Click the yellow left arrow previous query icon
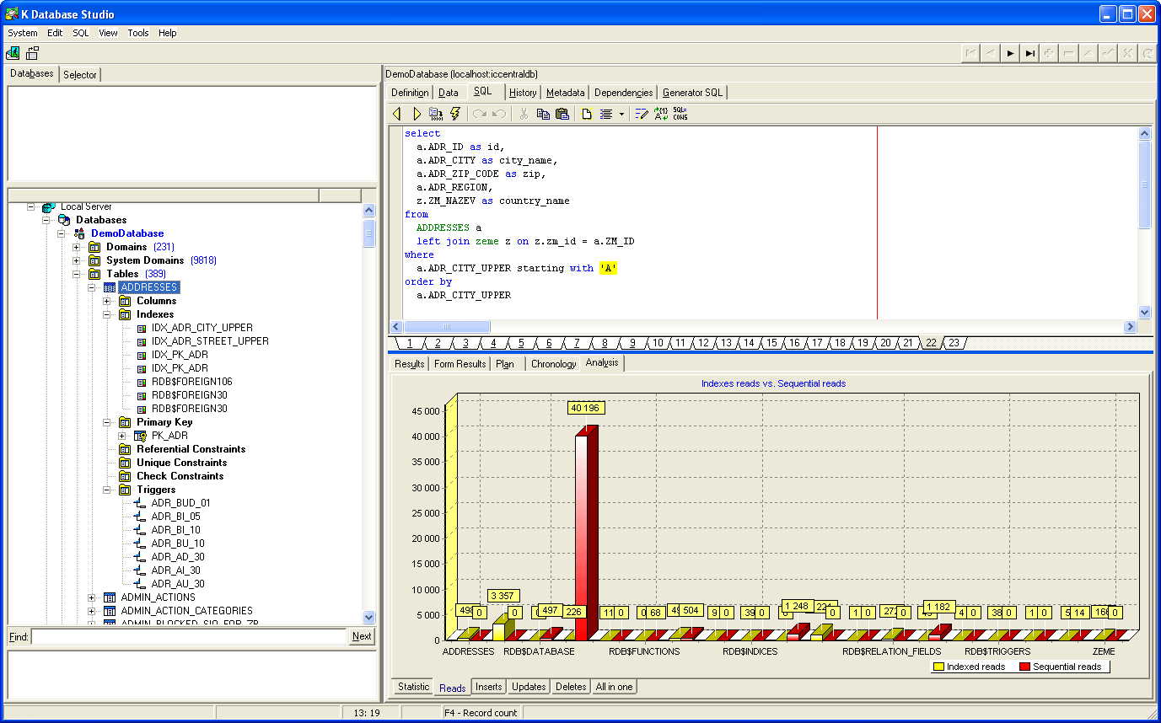The width and height of the screenshot is (1161, 723). click(x=397, y=114)
